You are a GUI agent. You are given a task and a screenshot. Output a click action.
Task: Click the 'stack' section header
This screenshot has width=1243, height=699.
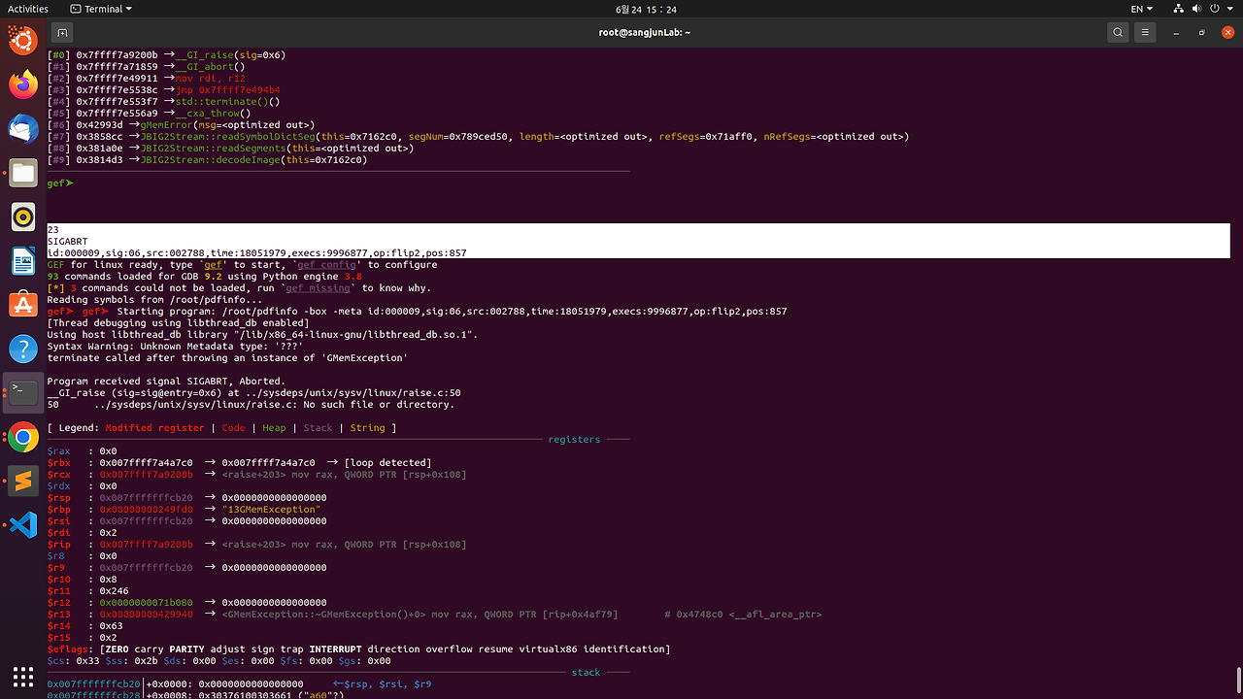pos(586,672)
